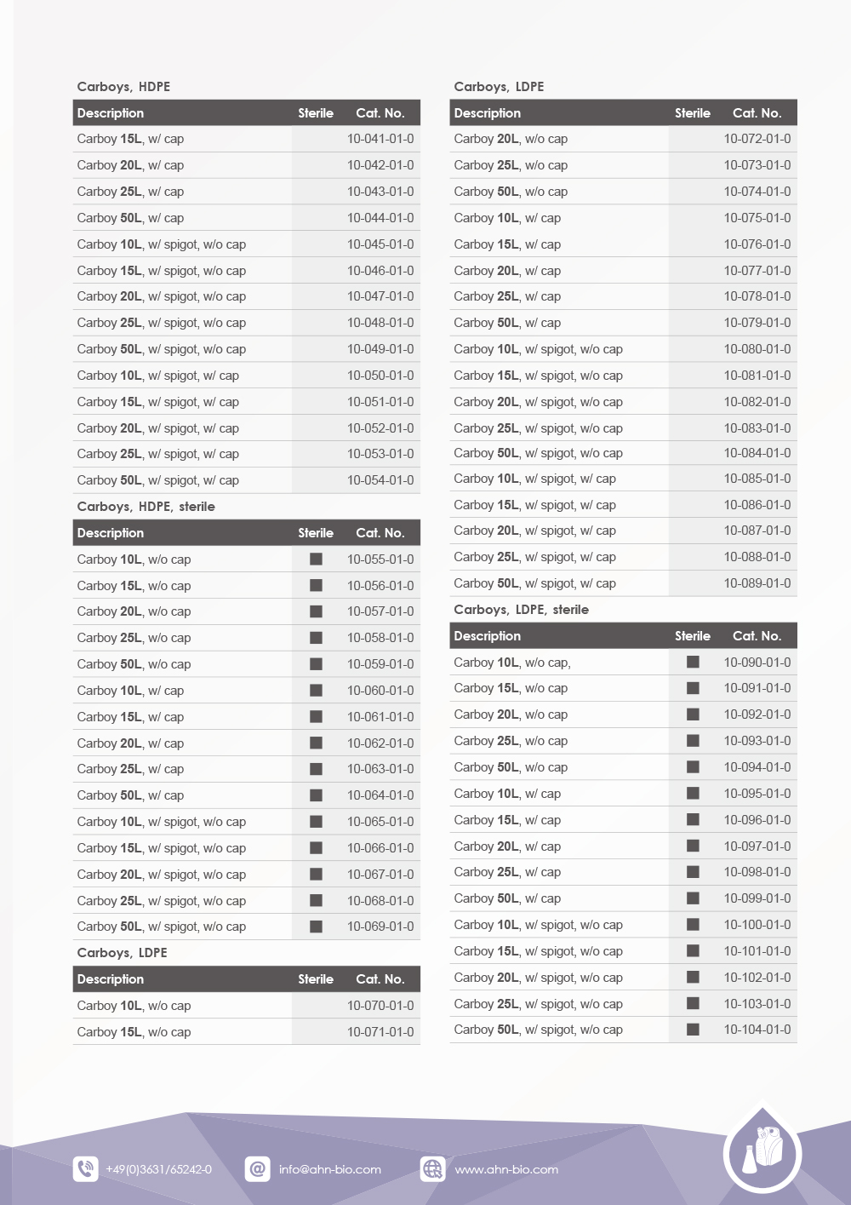Click the globe website icon in the footer
The width and height of the screenshot is (851, 1205).
point(433,1168)
